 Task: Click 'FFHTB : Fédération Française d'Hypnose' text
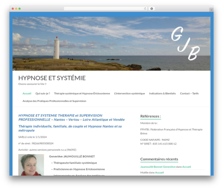pyautogui.click(x=171, y=131)
